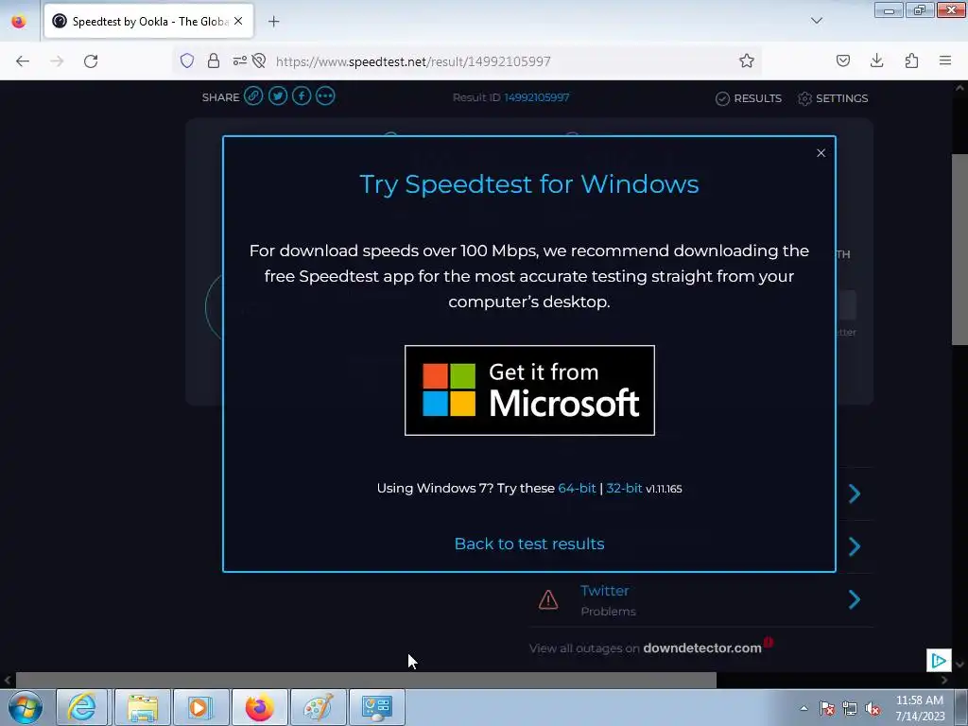Expand the Twitter Problems outage row chevron
This screenshot has height=726, width=968.
click(855, 599)
